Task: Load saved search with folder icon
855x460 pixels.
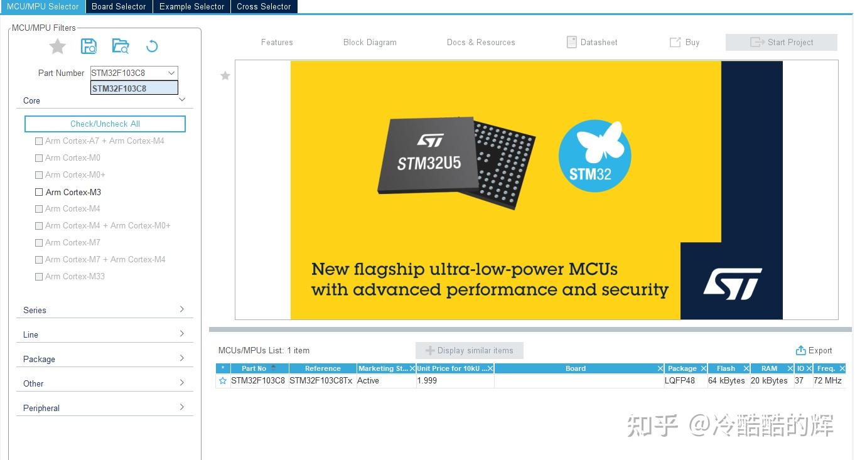Action: click(120, 46)
